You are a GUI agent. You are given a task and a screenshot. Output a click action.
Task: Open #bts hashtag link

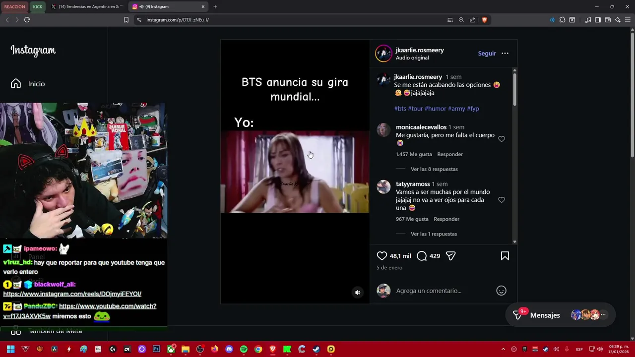click(400, 109)
